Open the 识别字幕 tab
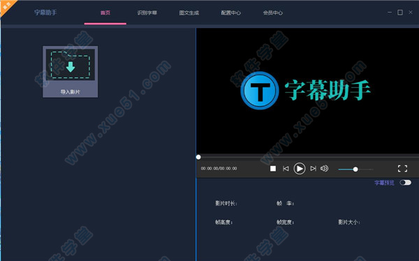Image resolution: width=419 pixels, height=261 pixels. coord(147,13)
